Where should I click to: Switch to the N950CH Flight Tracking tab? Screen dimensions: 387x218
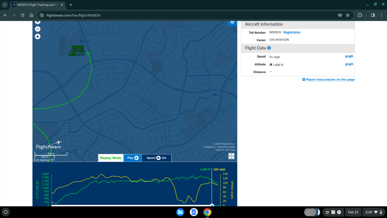tap(36, 4)
